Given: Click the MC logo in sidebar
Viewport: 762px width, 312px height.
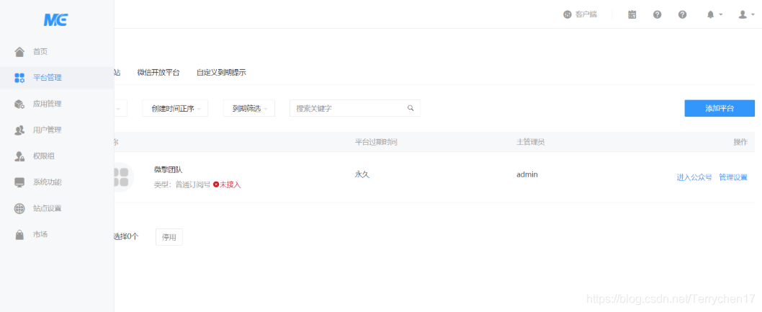Looking at the screenshot, I should coord(56,20).
